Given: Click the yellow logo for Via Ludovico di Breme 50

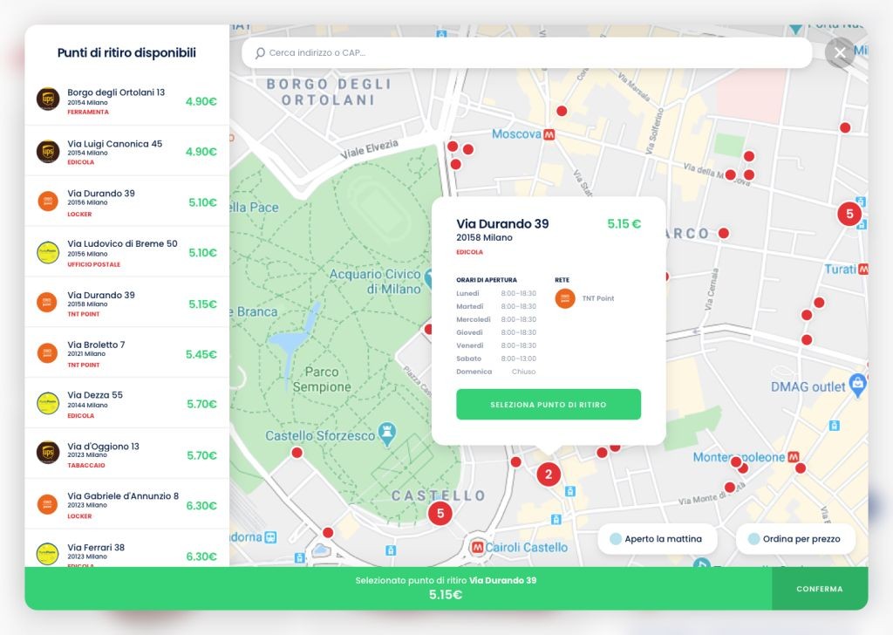Looking at the screenshot, I should pos(48,252).
